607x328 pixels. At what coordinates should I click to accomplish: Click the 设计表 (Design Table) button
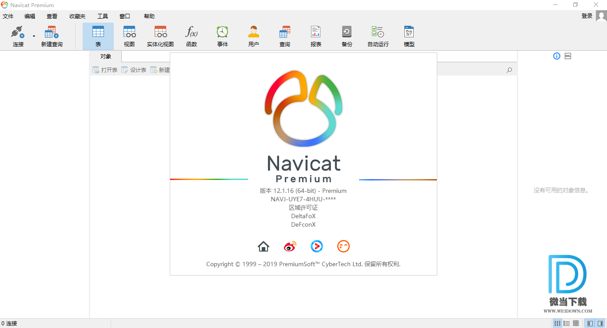[x=134, y=70]
